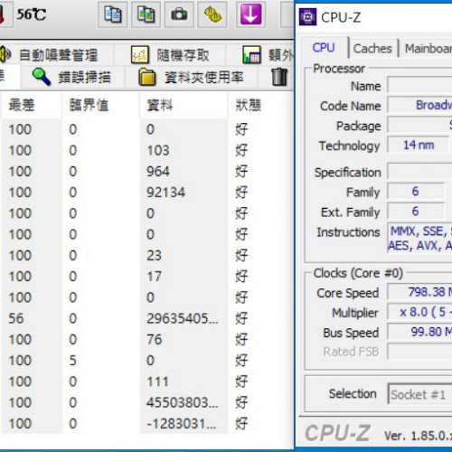Open the Socket #1 selection dropdown
452x452 pixels.
(x=419, y=394)
